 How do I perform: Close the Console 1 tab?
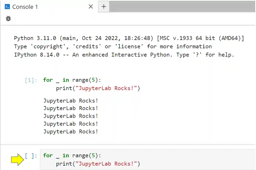91,7
